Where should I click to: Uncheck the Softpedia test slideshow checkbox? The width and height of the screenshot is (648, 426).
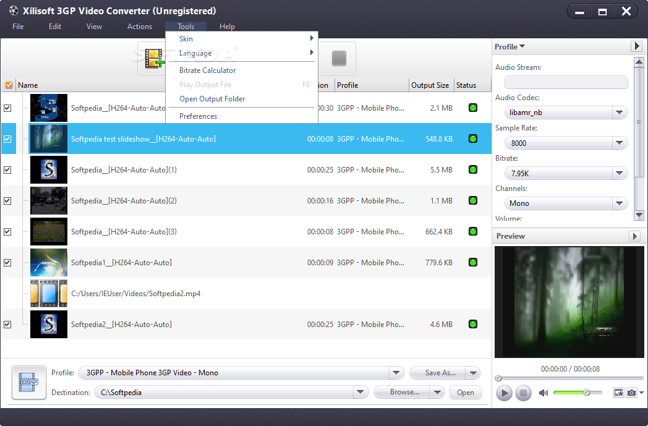[x=7, y=139]
